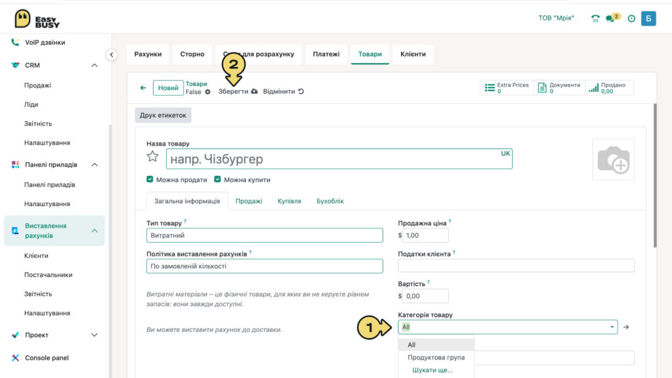672x378 pixels.
Task: Mark product as favorite with star
Action: tap(152, 156)
